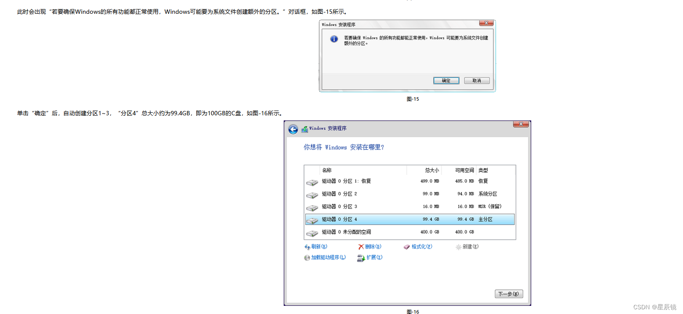Click the 图-16 caption

click(x=413, y=312)
